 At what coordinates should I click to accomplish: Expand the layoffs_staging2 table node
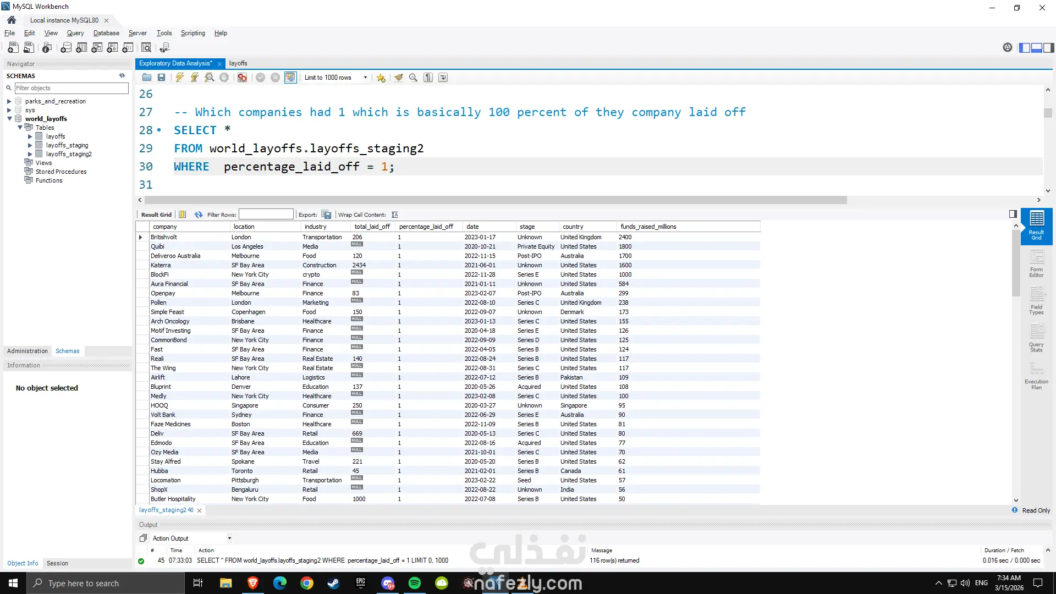[x=30, y=154]
